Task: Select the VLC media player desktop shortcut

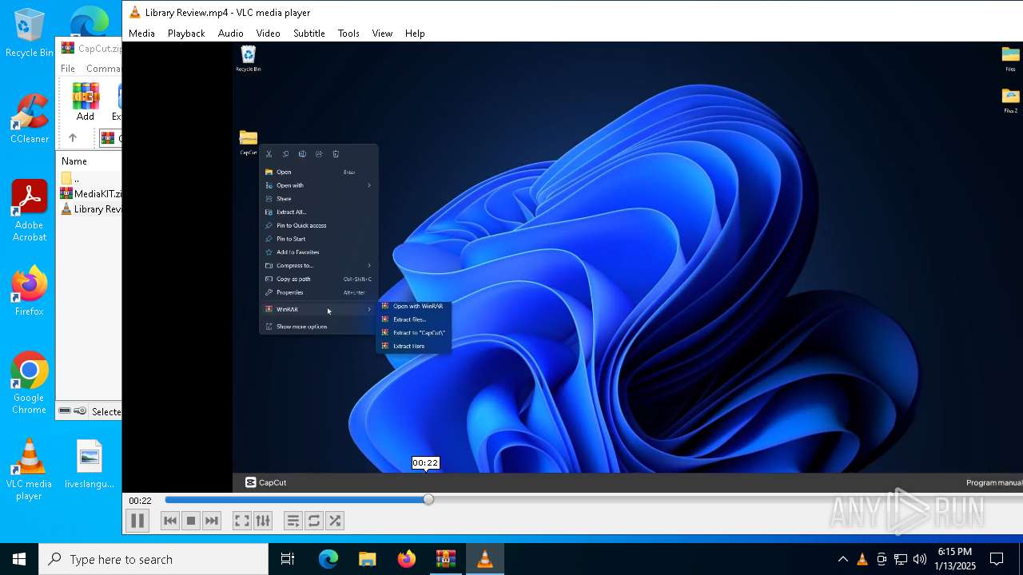Action: click(x=30, y=470)
